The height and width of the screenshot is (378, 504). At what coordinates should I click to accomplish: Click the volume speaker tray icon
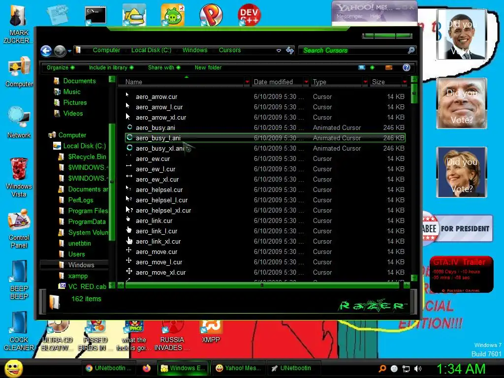pyautogui.click(x=418, y=369)
